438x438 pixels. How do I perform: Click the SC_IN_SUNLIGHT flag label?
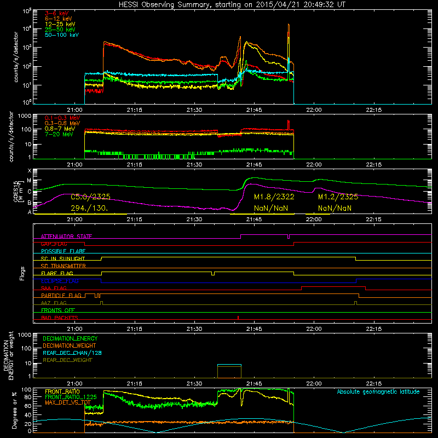[63, 258]
